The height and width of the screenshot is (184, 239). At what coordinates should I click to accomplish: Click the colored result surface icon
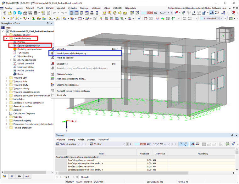point(163,19)
